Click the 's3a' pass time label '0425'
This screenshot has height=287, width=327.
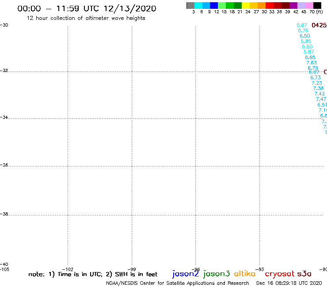click(319, 25)
